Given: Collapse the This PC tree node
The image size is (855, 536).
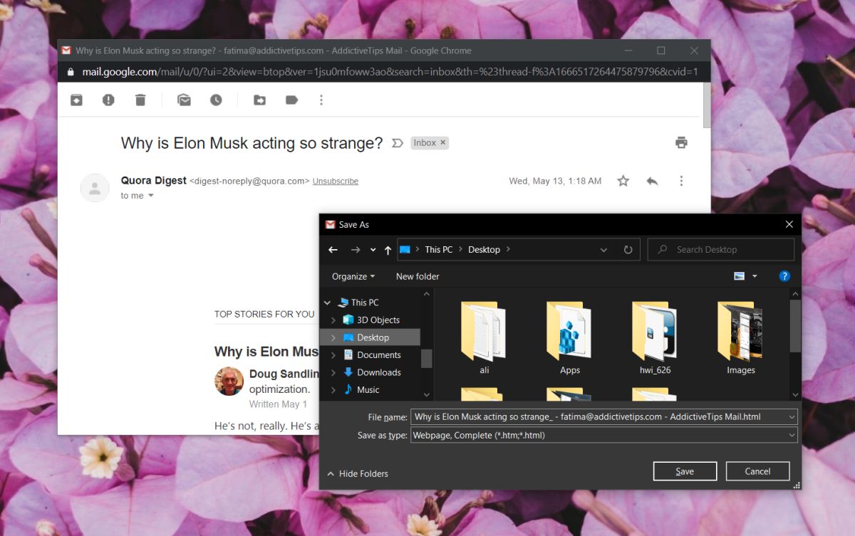Looking at the screenshot, I should coord(328,303).
